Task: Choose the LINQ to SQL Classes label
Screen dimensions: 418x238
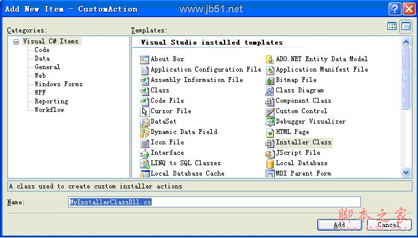Action: (x=185, y=163)
